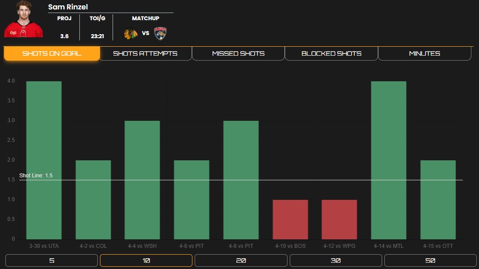Viewport: 479px width, 269px height.
Task: Open the Missed Shots tab
Action: pyautogui.click(x=238, y=53)
